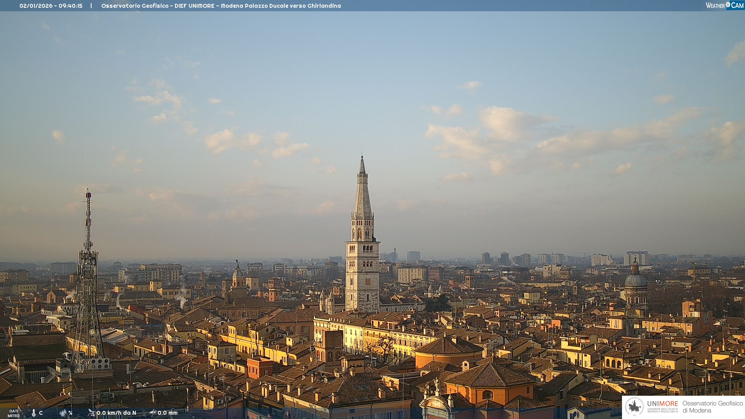745x419 pixels.
Task: Click the Osservatorio Geofisico di Modena text
Action: pyautogui.click(x=712, y=407)
